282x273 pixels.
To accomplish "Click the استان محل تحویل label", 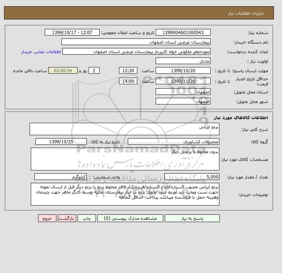I will point(251,92).
